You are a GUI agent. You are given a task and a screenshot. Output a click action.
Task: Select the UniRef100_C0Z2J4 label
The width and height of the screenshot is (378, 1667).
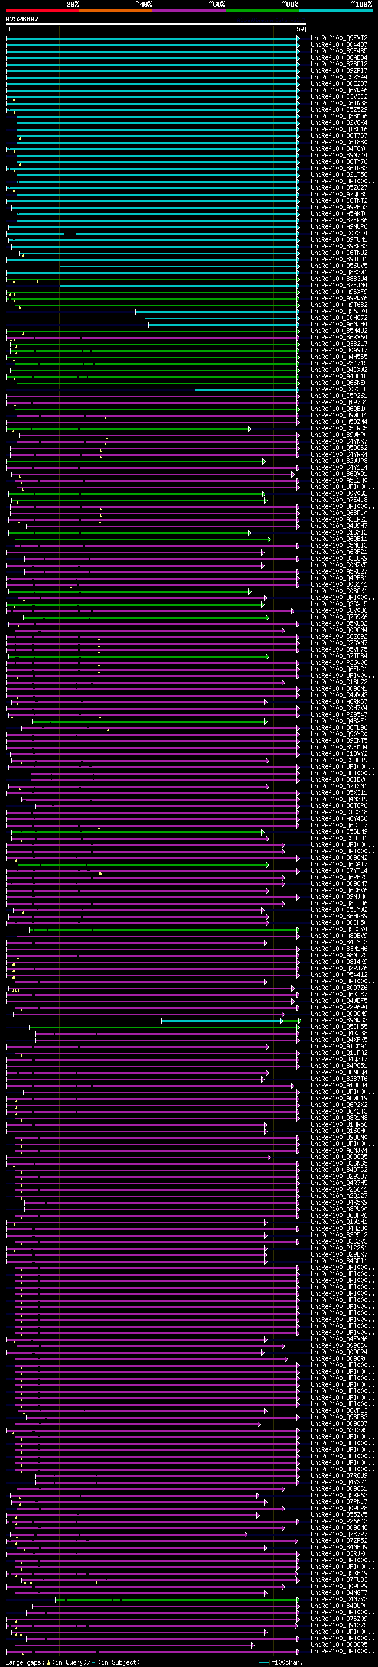pyautogui.click(x=338, y=234)
